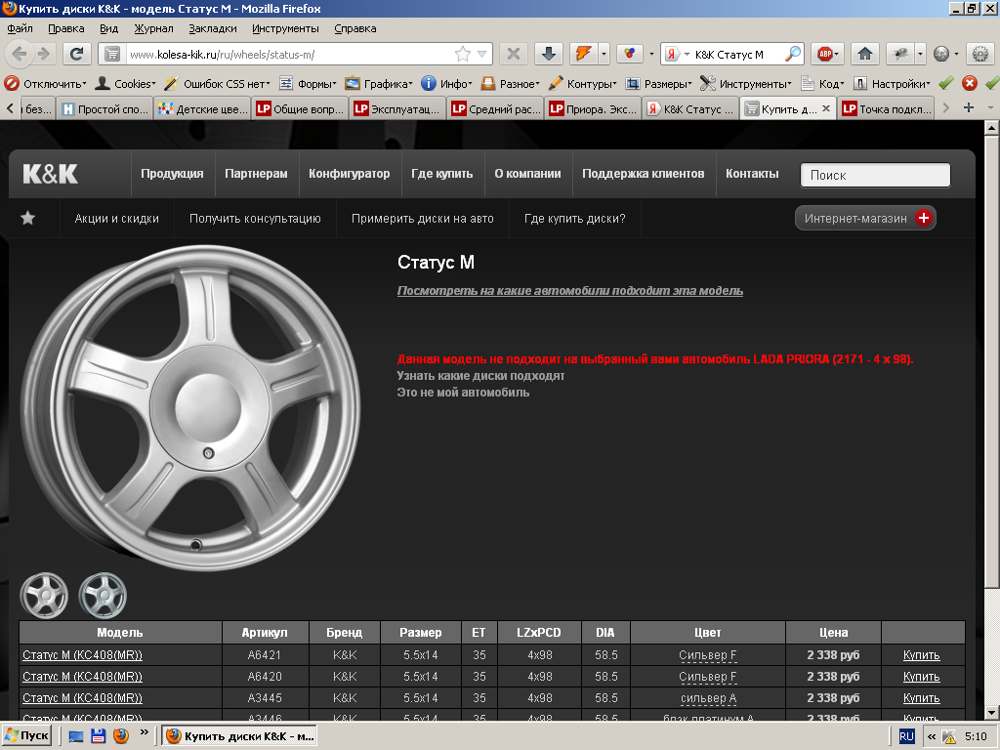The width and height of the screenshot is (1000, 750).
Task: Click the first green checkmark validation icon
Action: pos(946,83)
